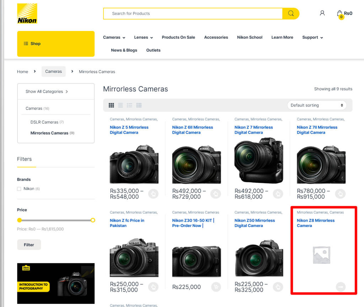Open Nikon Z 5 Mirrorless Digital Camera link
The height and width of the screenshot is (307, 364).
point(129,130)
